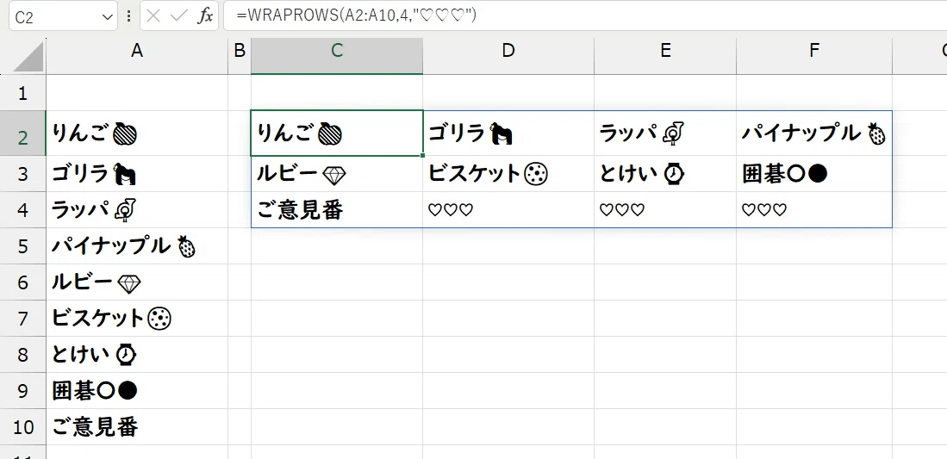Click cell C2 with りんご
This screenshot has height=459, width=947.
pyautogui.click(x=337, y=133)
